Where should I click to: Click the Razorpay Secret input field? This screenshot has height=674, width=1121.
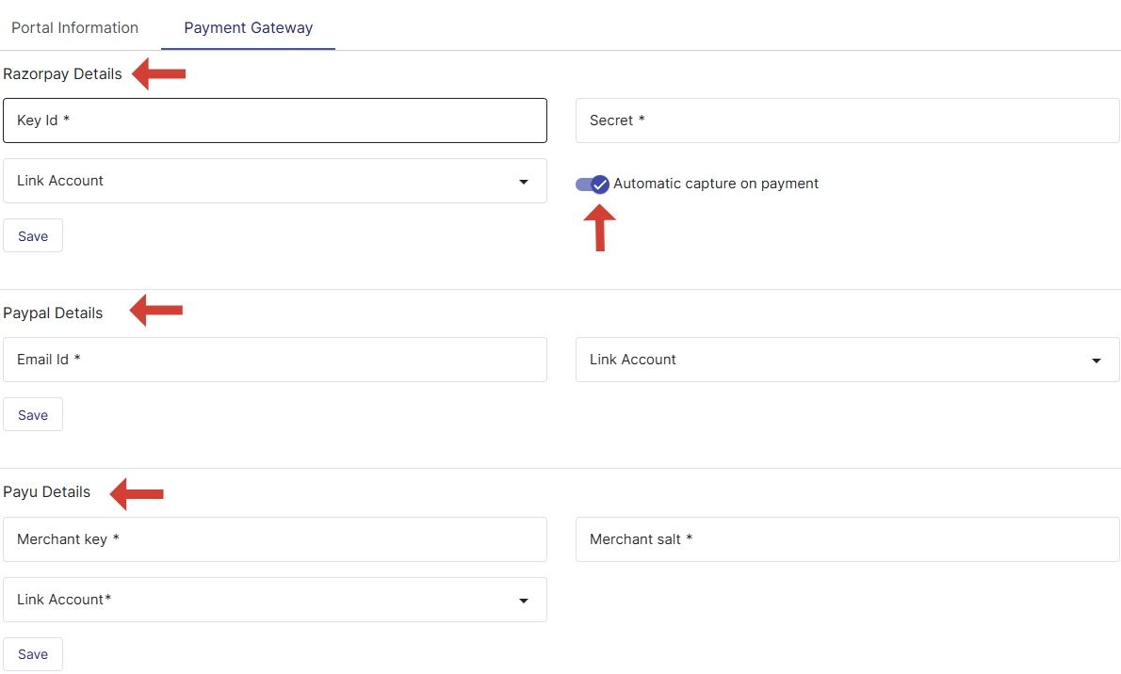847,120
